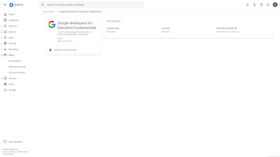Click the search users, groups or settings field

[91, 5]
